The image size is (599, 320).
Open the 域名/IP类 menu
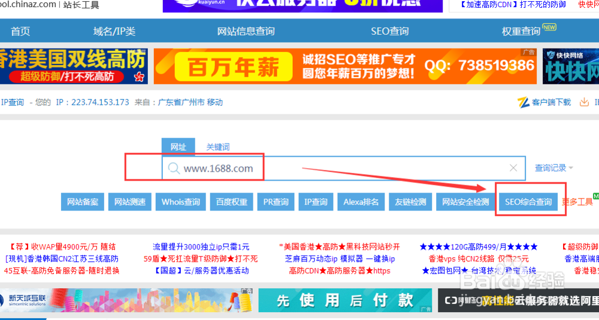pyautogui.click(x=114, y=31)
